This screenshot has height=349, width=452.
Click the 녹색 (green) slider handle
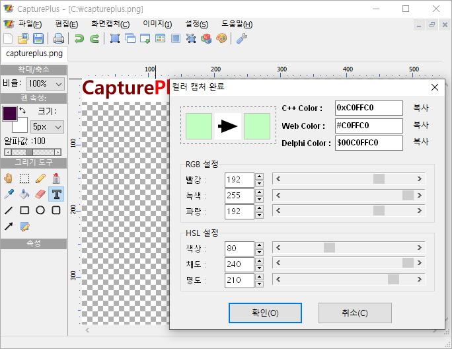point(408,195)
